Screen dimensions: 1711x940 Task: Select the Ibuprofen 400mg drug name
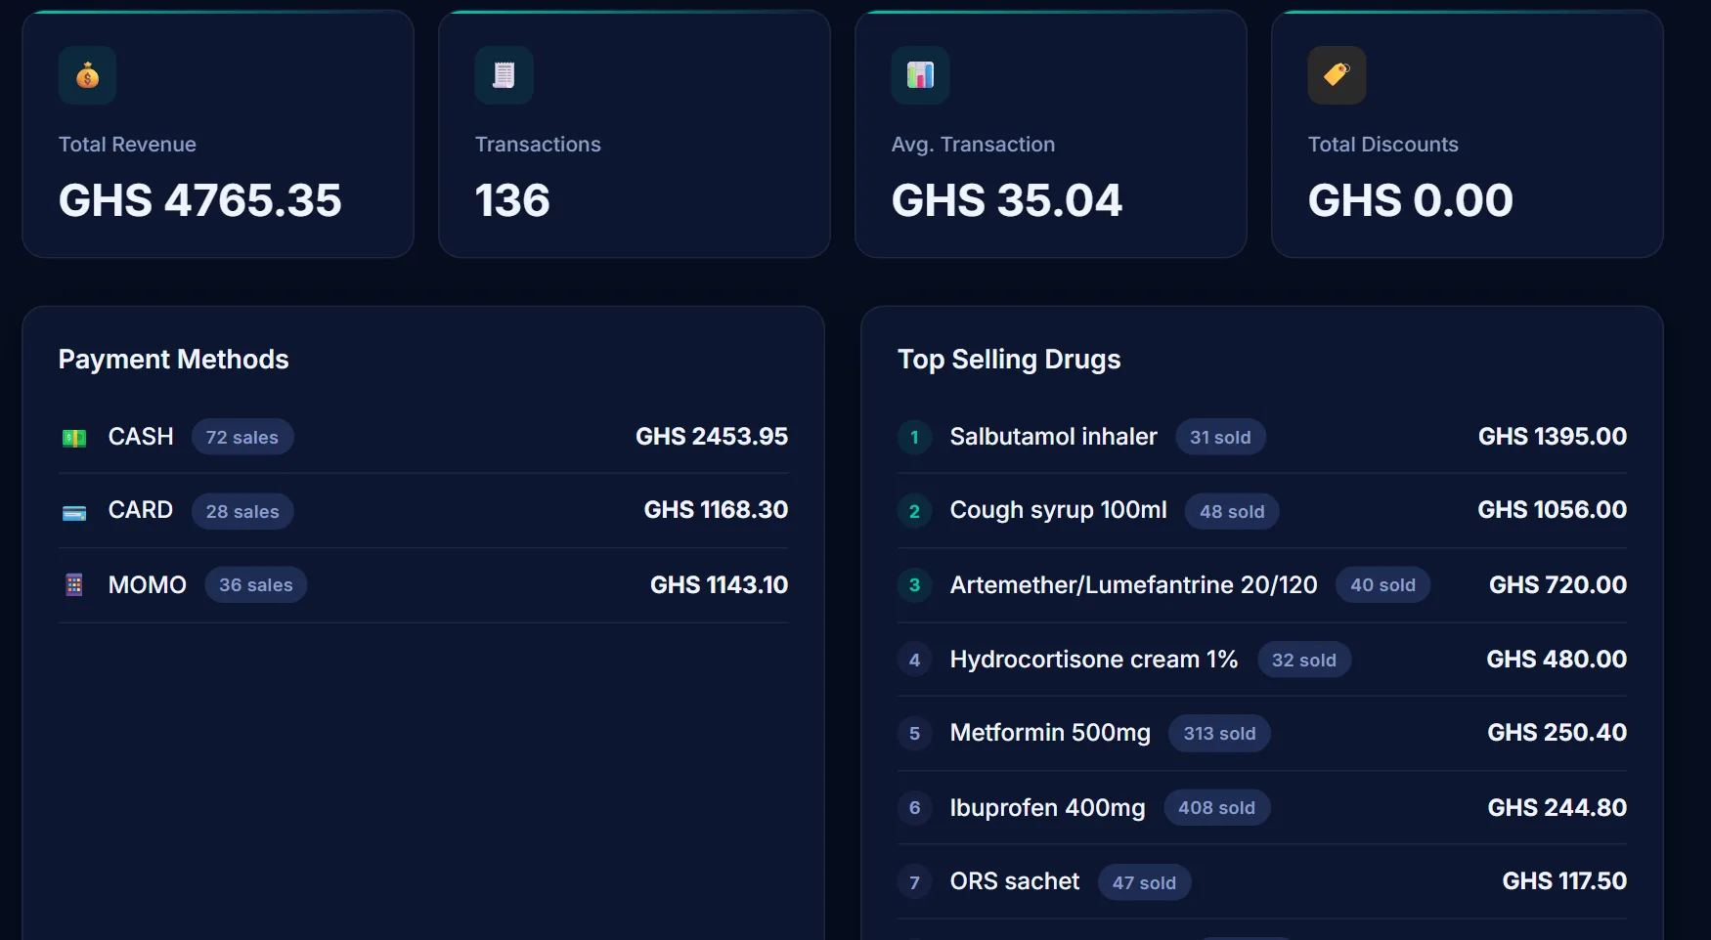1048,808
